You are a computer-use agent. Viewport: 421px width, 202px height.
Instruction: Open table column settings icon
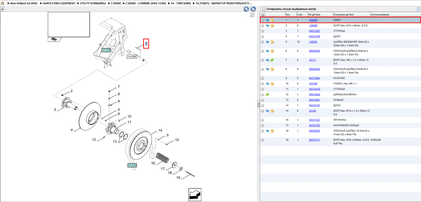coord(418,9)
